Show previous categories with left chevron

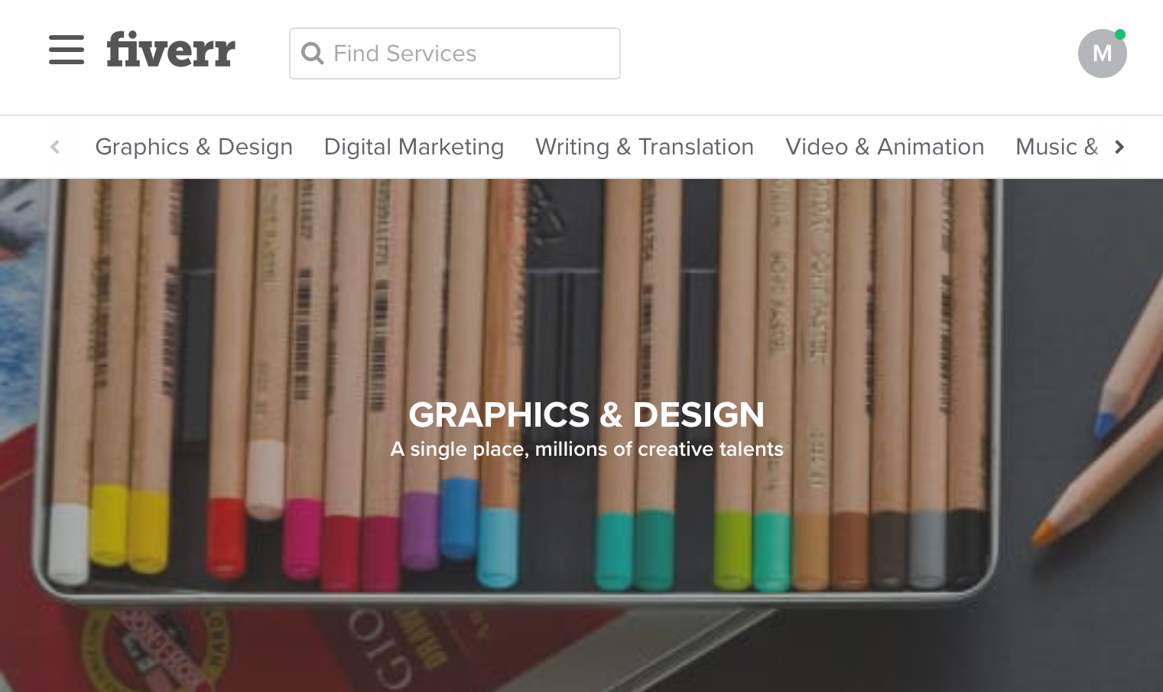coord(55,147)
